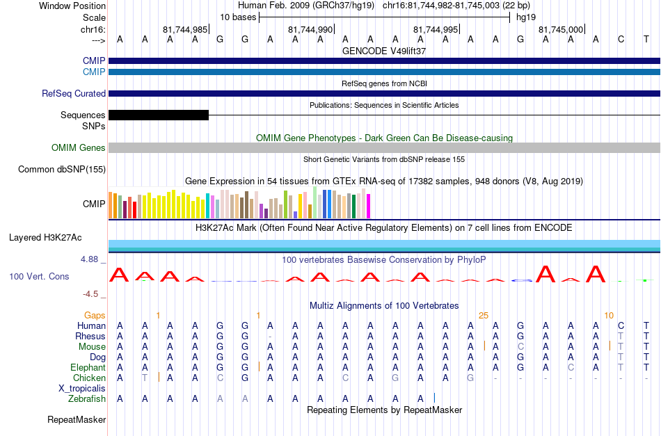Open the RepeatMasker track label
This screenshot has height=436, width=661.
(x=77, y=419)
